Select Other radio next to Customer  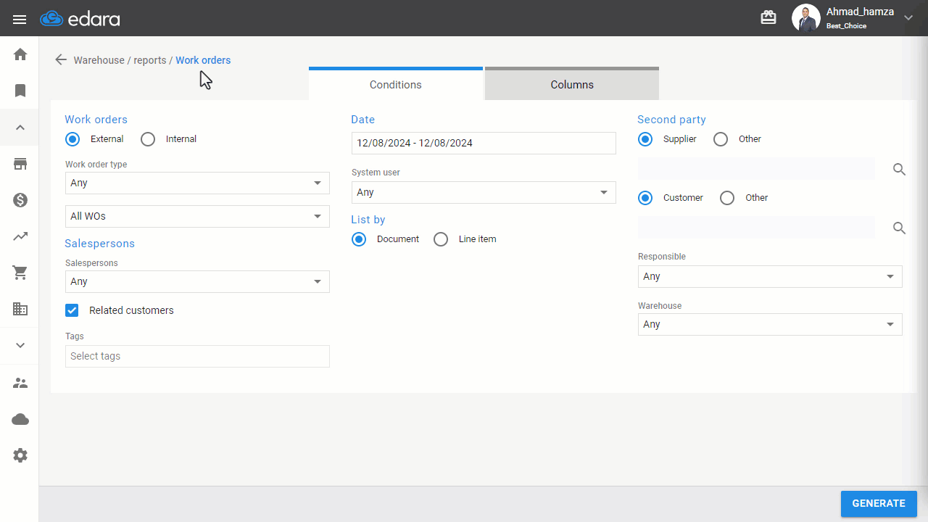tap(727, 198)
